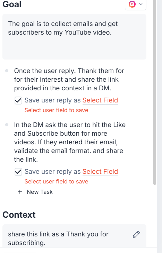Click the Goal section heading

pos(12,4)
